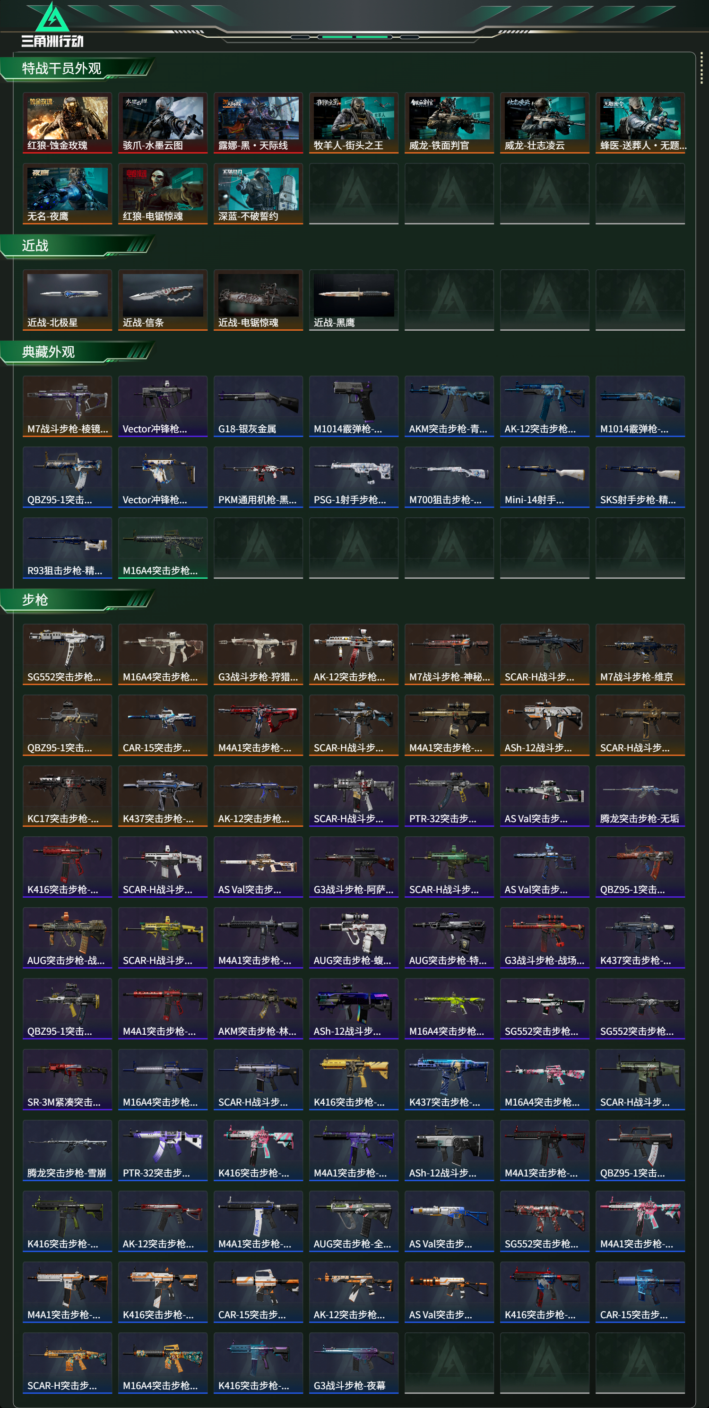Select the 近战-北极星 knife item
This screenshot has height=1408, width=709.
[67, 300]
